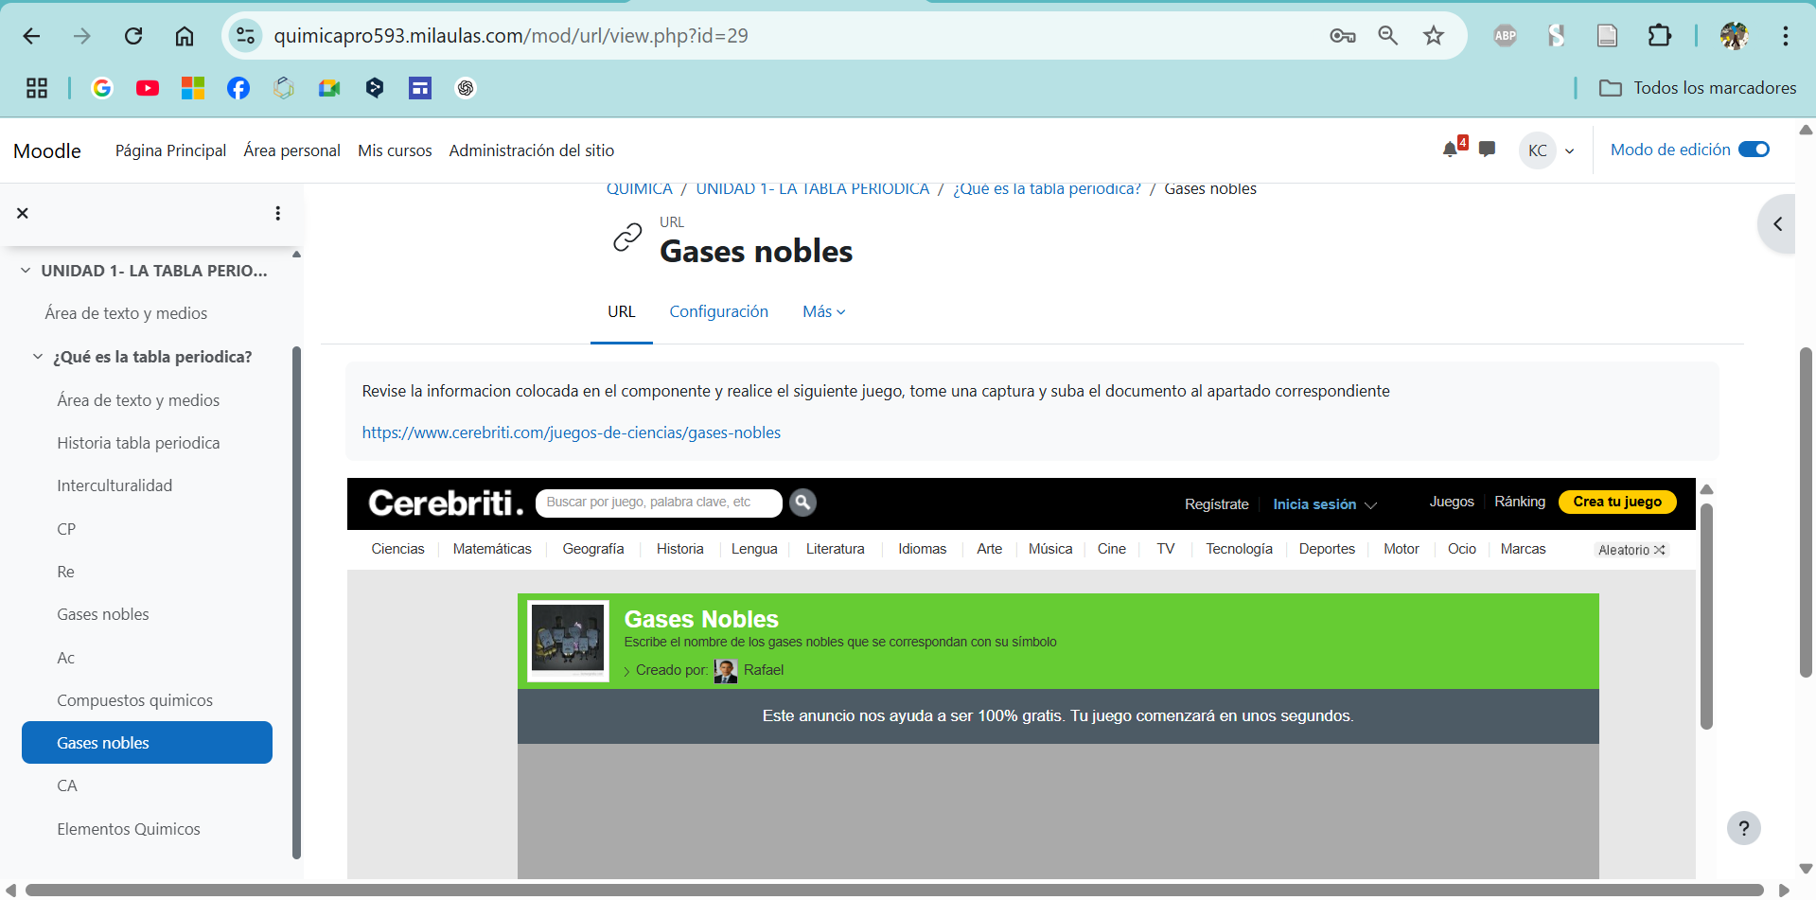Collapse UNIDAD 1- LA TABLA PERIO section
Screen dimensions: 1816x900
(x=26, y=271)
